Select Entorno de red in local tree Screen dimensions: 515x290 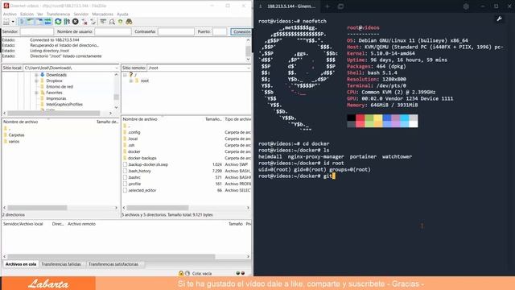click(x=60, y=87)
